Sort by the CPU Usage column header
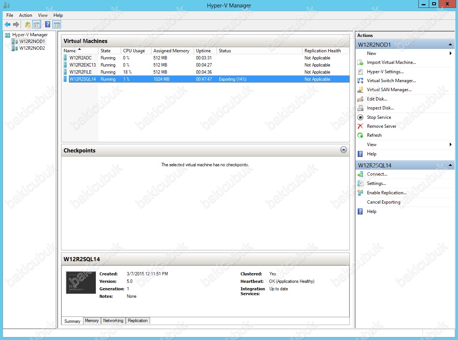458x340 pixels. pos(136,51)
